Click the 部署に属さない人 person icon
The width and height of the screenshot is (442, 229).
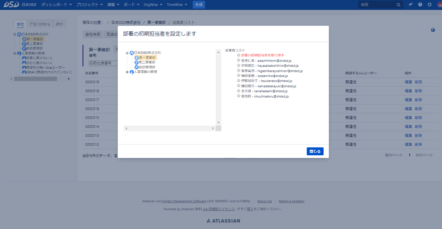(x=24, y=58)
